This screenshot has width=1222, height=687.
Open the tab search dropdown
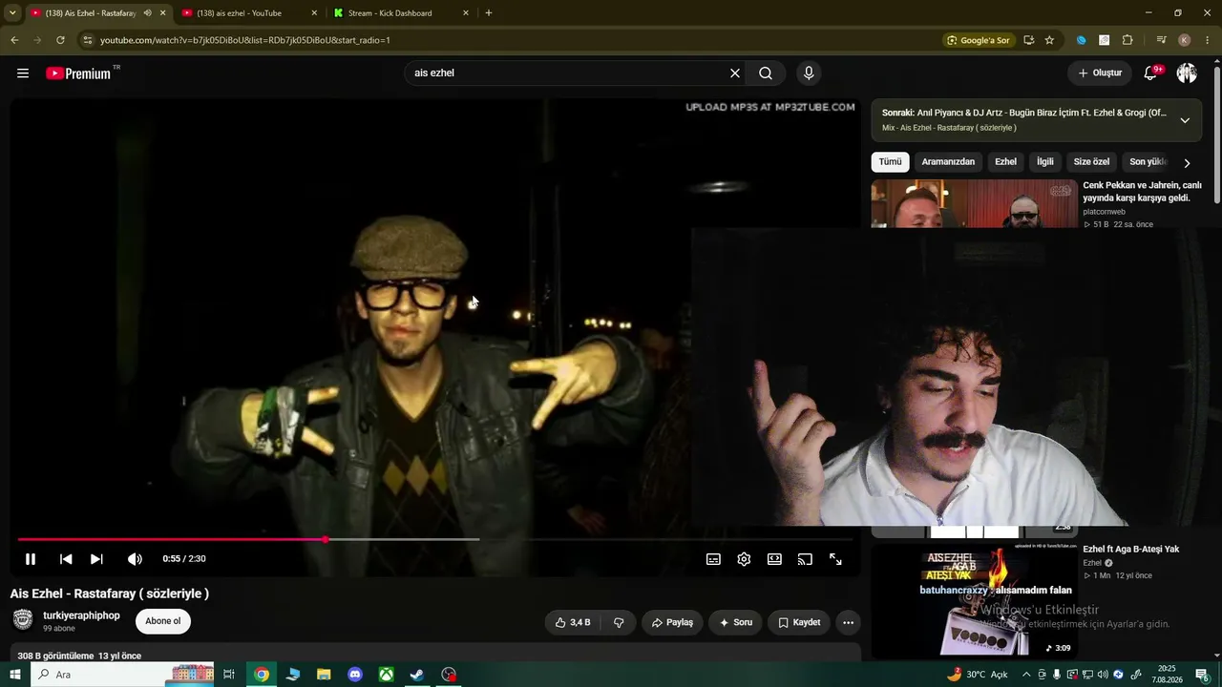[12, 13]
